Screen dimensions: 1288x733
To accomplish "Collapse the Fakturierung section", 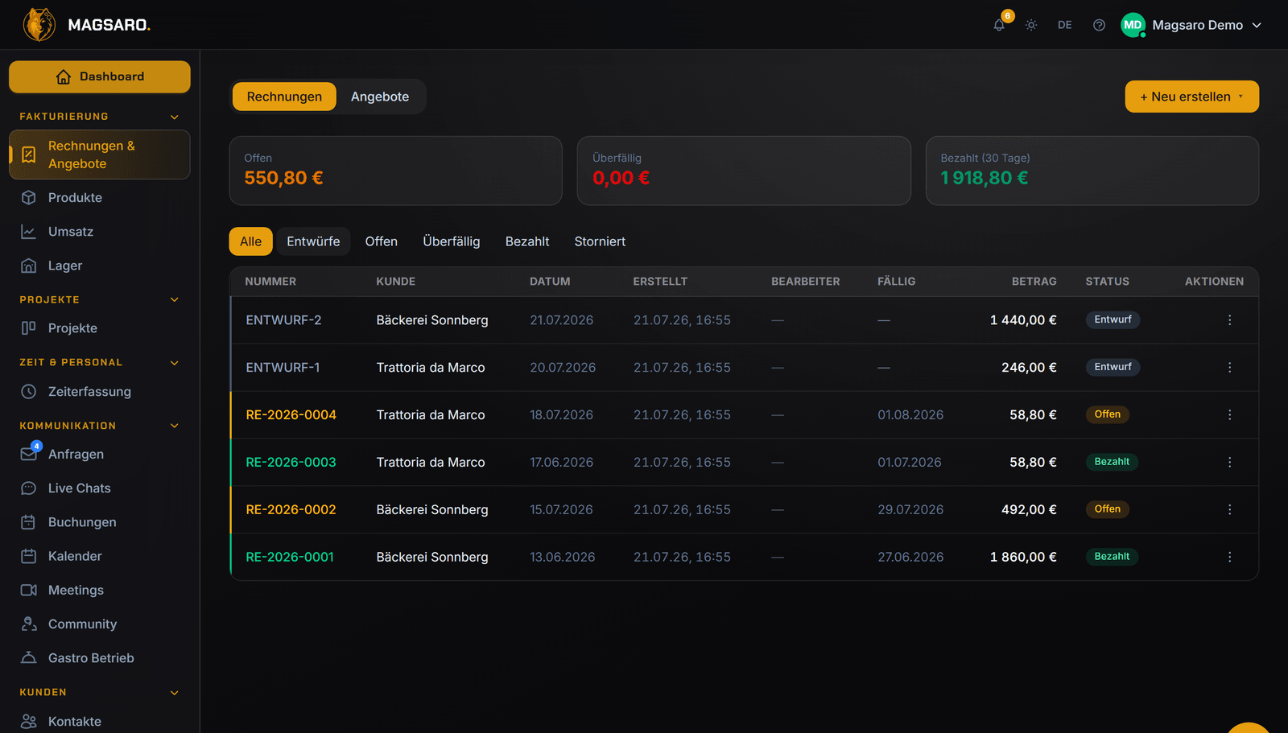I will click(175, 117).
